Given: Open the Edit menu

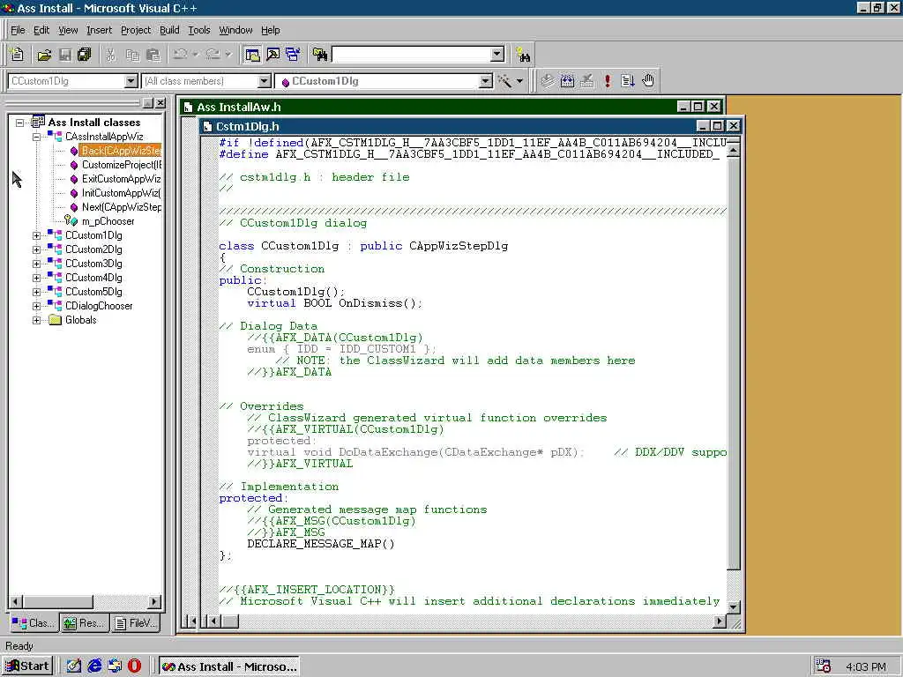Looking at the screenshot, I should click(41, 30).
